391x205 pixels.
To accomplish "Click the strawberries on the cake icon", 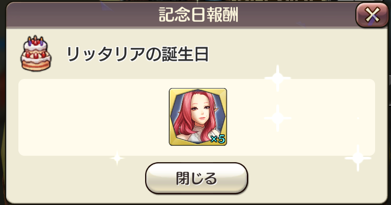I will [36, 55].
